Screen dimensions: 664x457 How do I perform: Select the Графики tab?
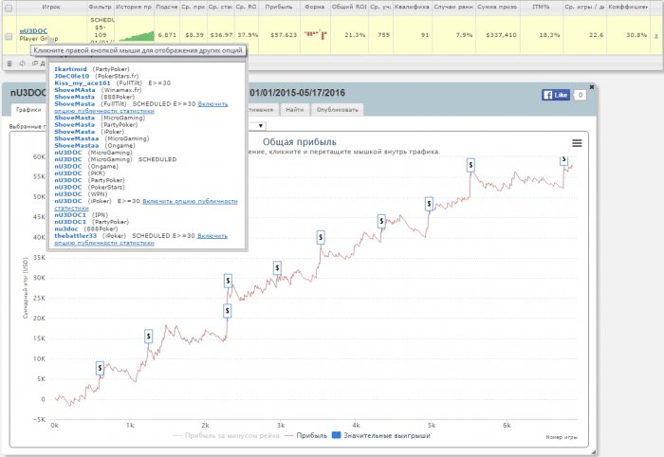coord(28,110)
